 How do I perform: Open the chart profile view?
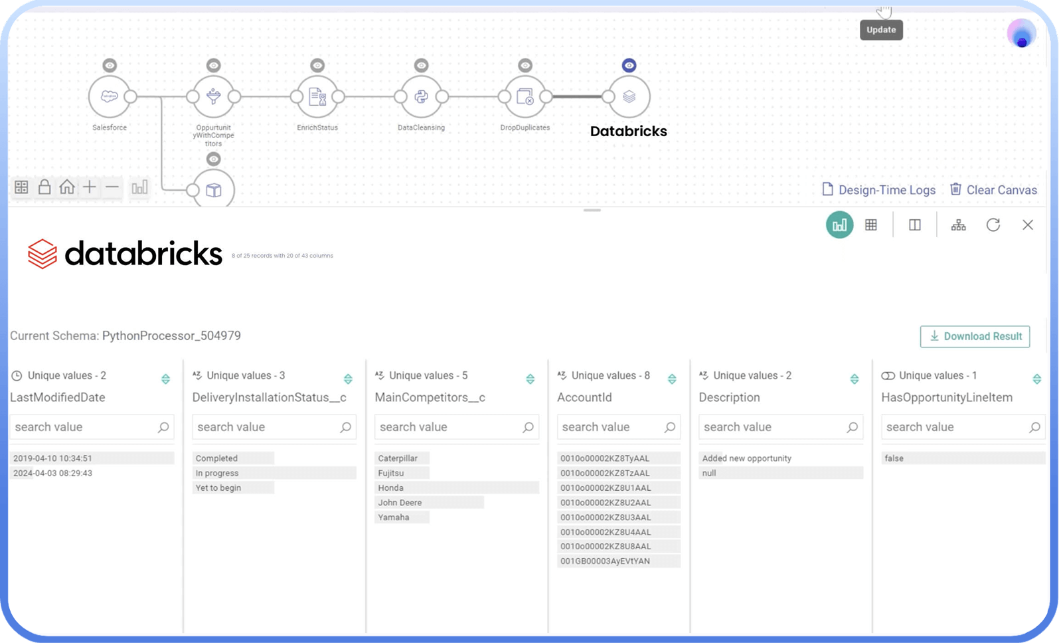839,225
